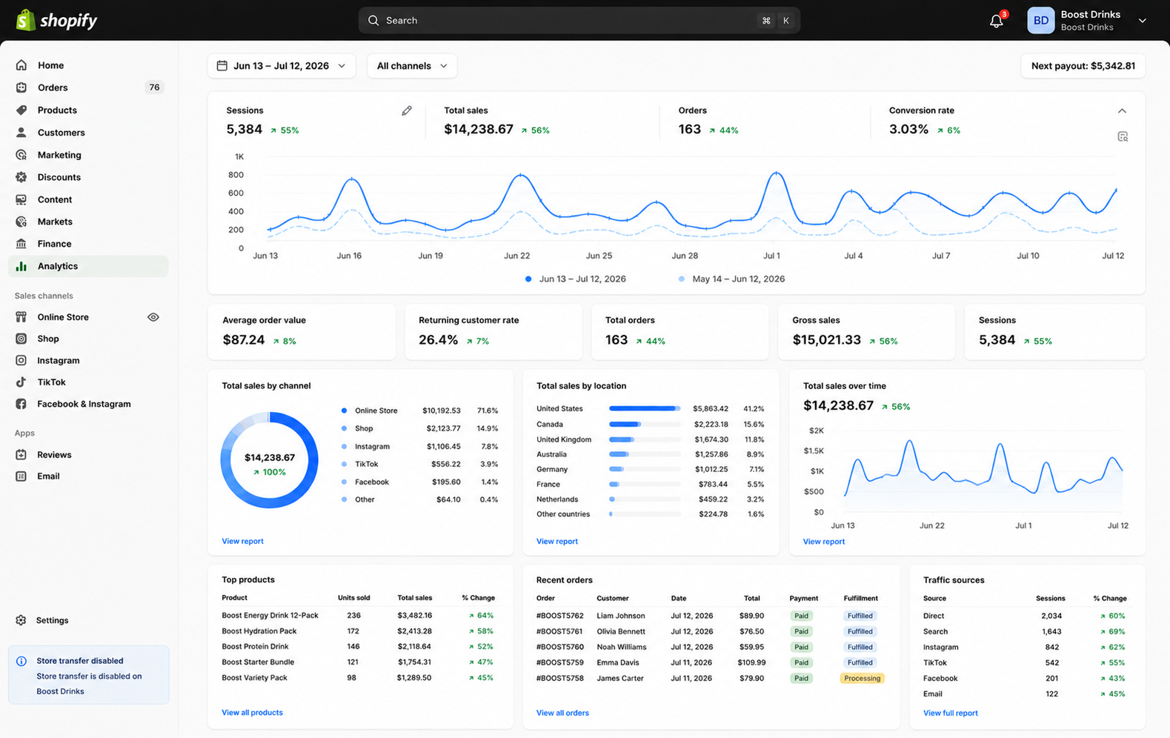
Task: Click the report icon beside the chart
Action: [x=1123, y=136]
